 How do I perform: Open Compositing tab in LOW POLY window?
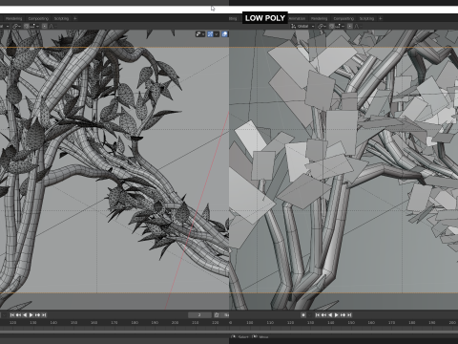(x=343, y=18)
